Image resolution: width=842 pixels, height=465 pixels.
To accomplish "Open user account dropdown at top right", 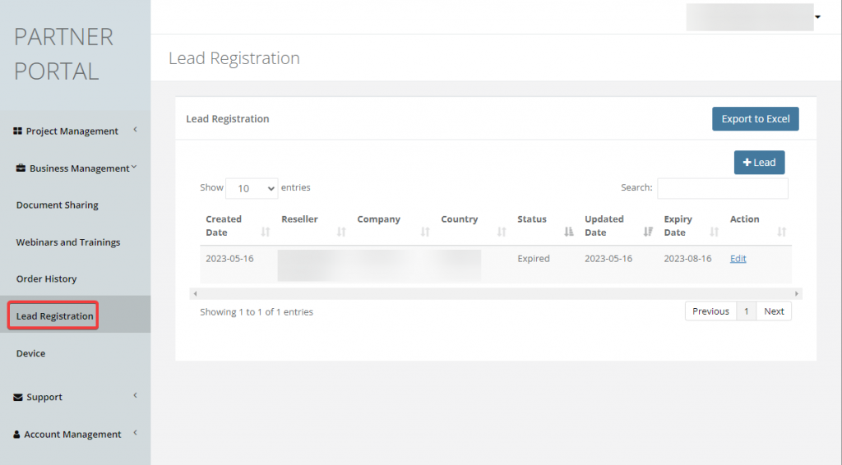I will click(817, 17).
